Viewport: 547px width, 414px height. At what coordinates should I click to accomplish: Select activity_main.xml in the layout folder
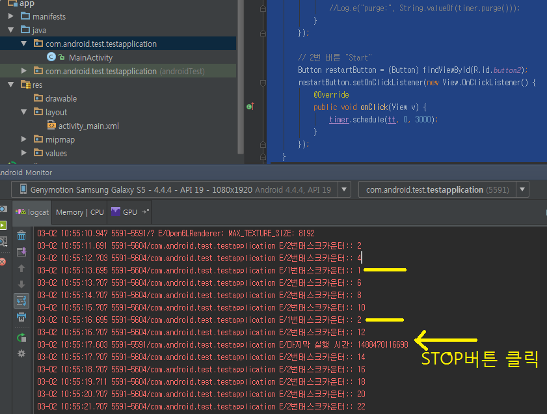pyautogui.click(x=88, y=126)
